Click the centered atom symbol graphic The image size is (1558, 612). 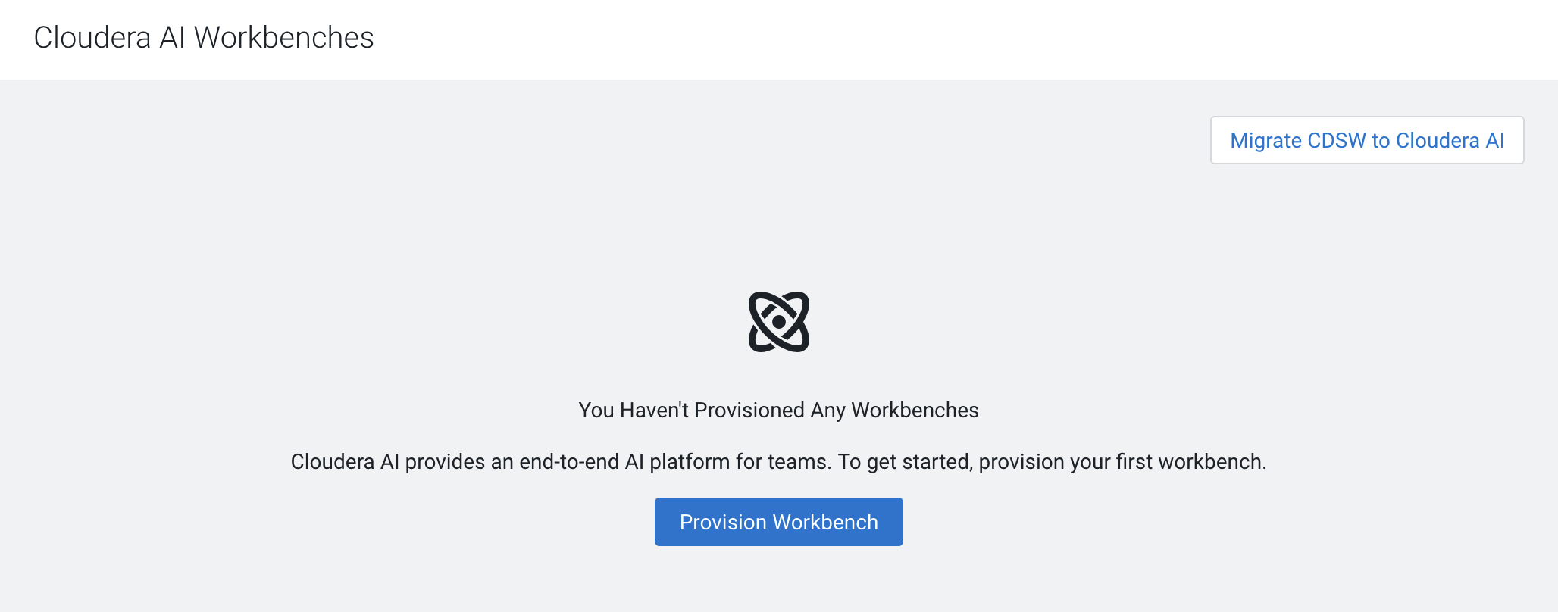(x=778, y=322)
